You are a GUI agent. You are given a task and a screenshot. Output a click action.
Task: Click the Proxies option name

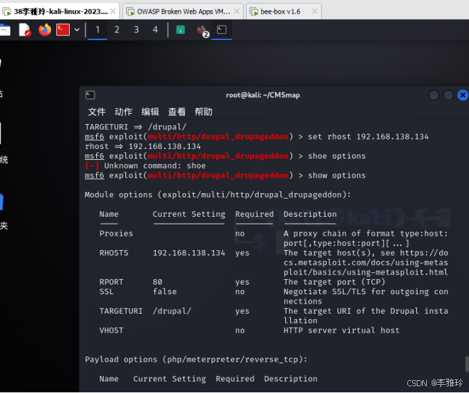pos(116,234)
